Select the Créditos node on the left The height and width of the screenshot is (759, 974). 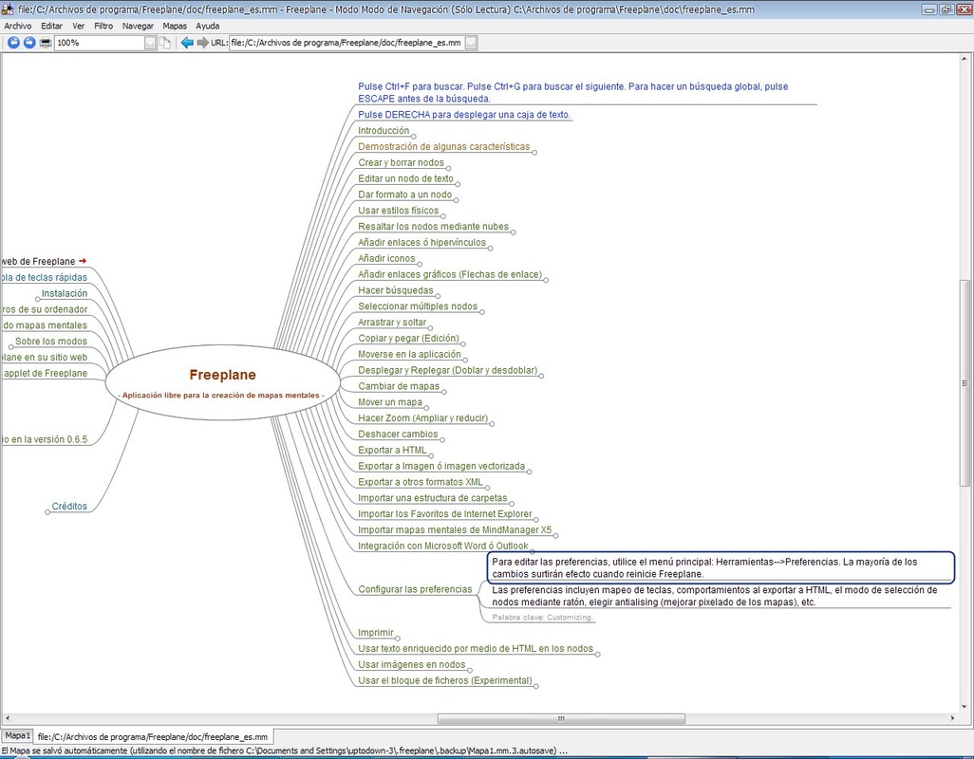69,507
